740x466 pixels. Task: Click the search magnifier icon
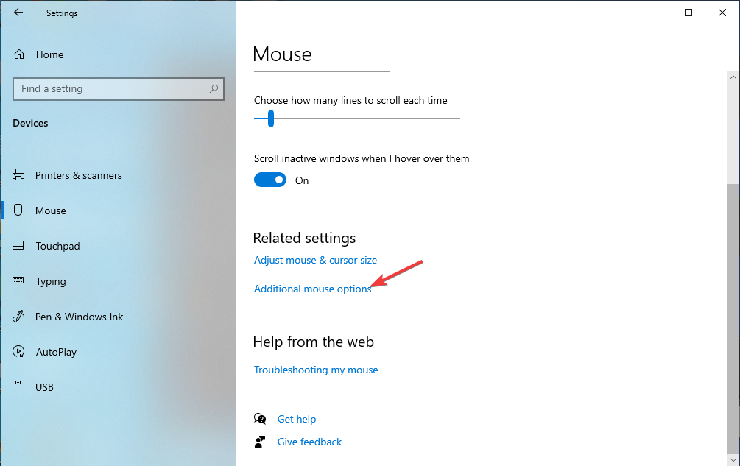click(x=214, y=89)
